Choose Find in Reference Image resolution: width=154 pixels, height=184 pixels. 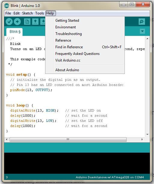pyautogui.click(x=85, y=47)
